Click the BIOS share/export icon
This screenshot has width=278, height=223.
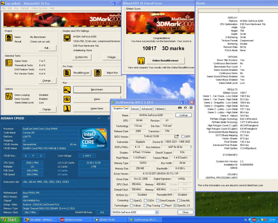(177, 136)
